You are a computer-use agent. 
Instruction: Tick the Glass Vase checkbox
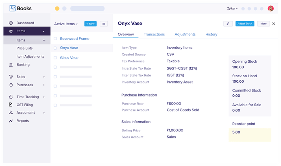click(x=55, y=58)
